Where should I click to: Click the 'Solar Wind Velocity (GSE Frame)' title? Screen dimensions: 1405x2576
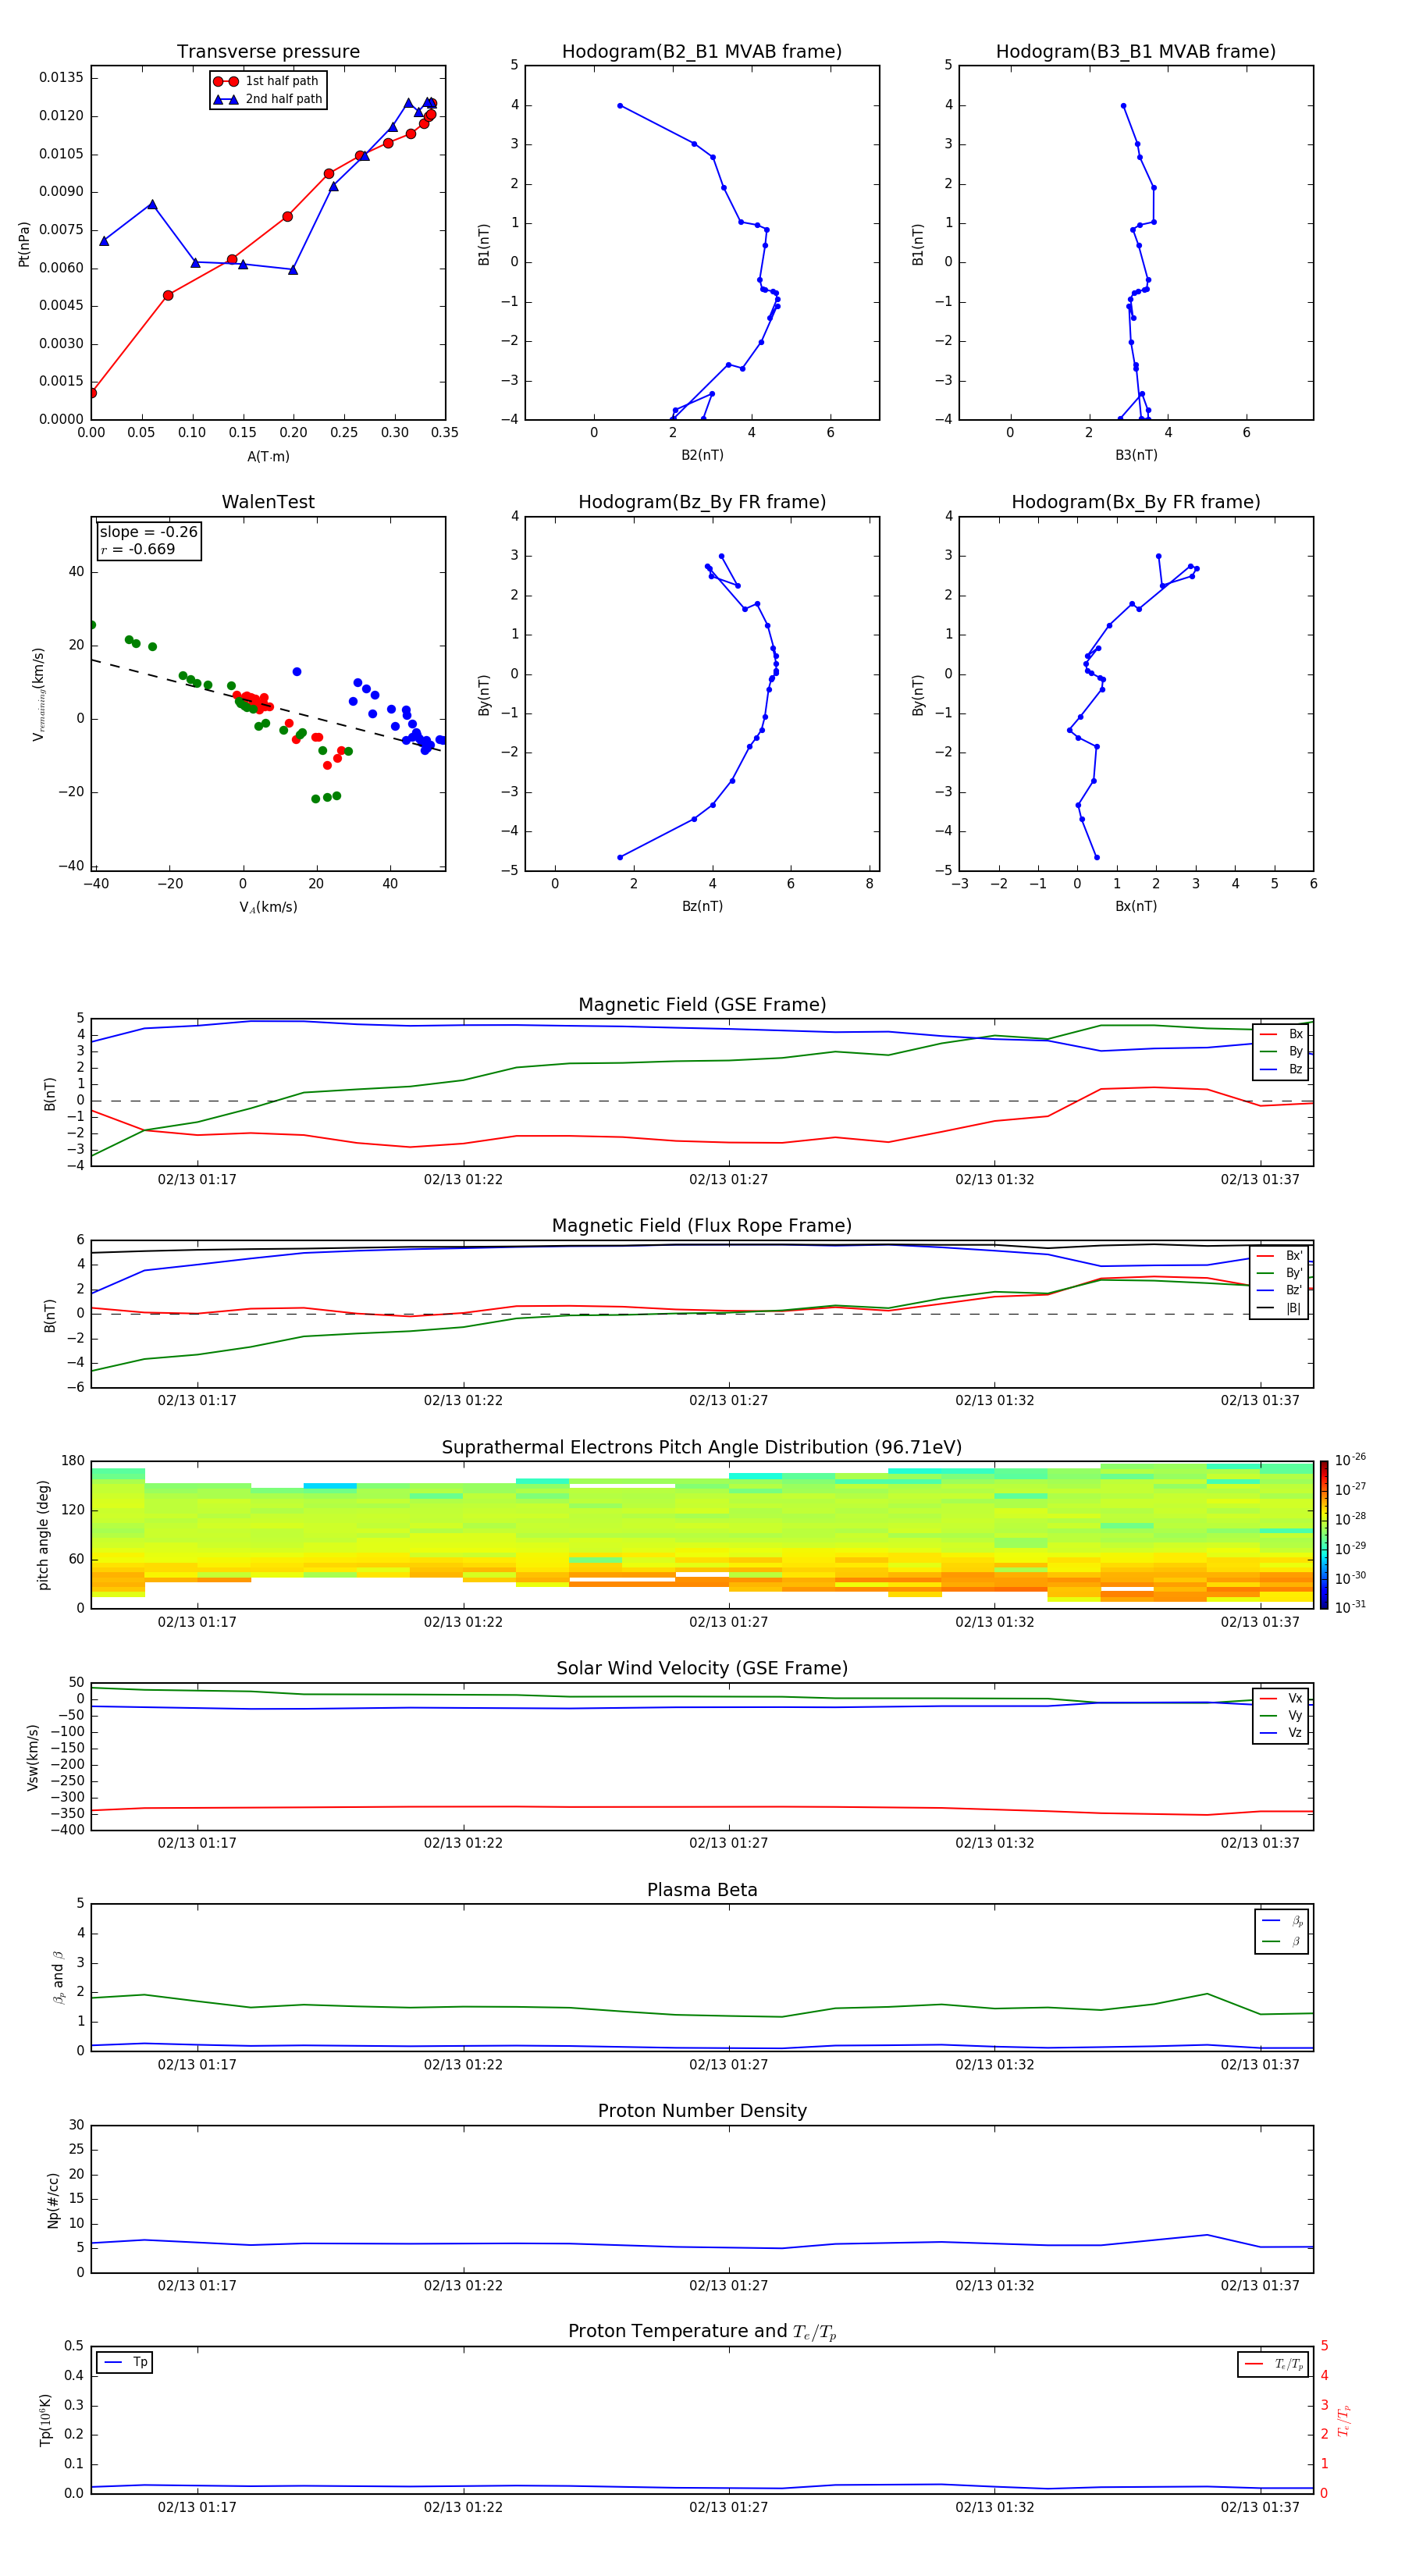pos(702,1668)
